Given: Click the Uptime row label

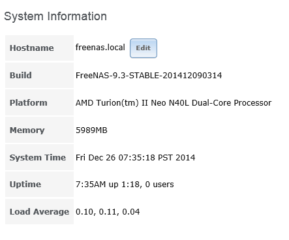Looking at the screenshot, I should pos(25,185).
